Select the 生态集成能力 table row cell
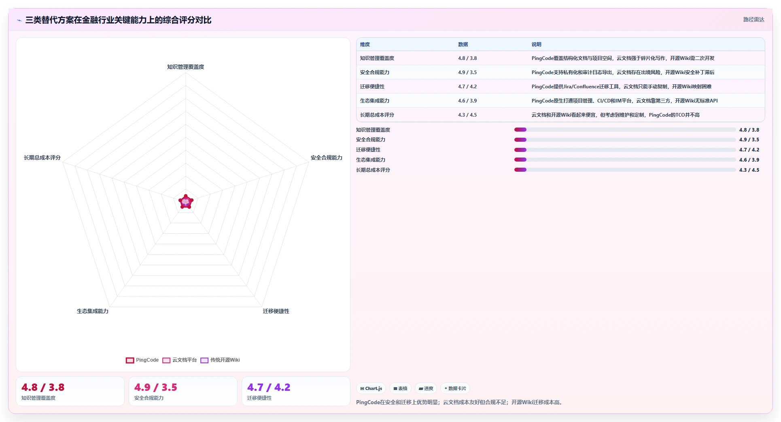The width and height of the screenshot is (781, 422). coord(375,101)
